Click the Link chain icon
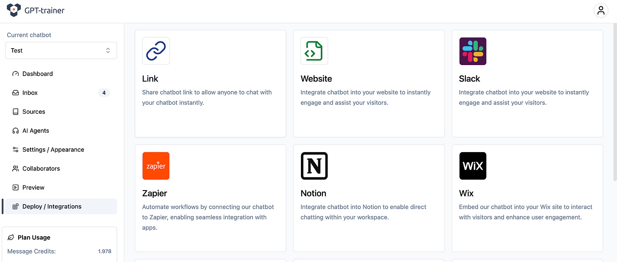617x262 pixels. point(156,51)
